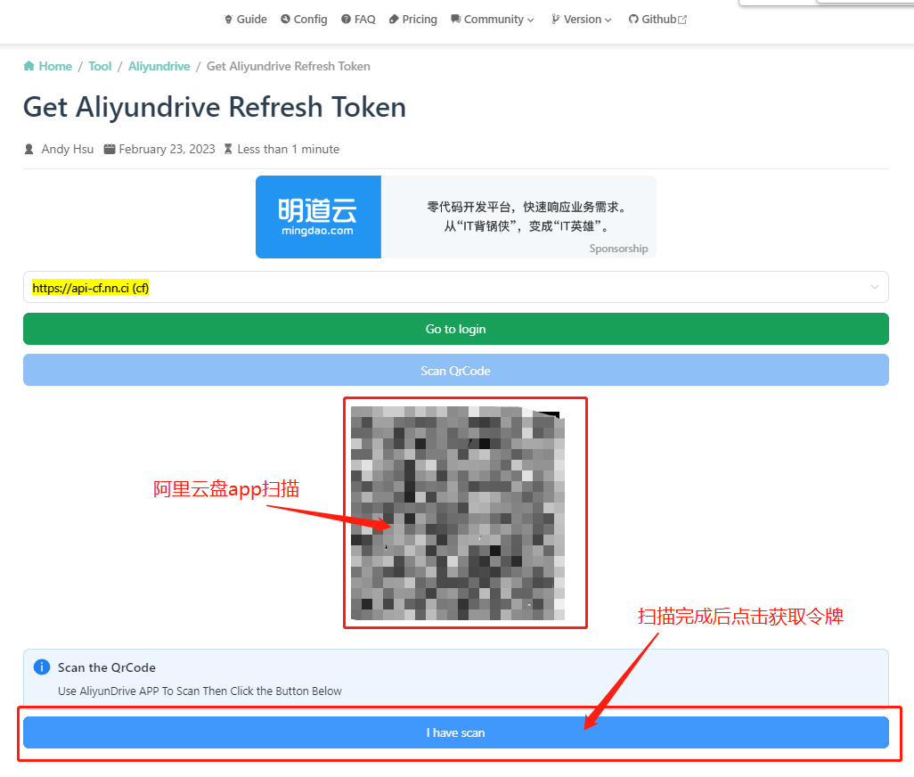Click the FAQ question mark icon

pyautogui.click(x=346, y=20)
